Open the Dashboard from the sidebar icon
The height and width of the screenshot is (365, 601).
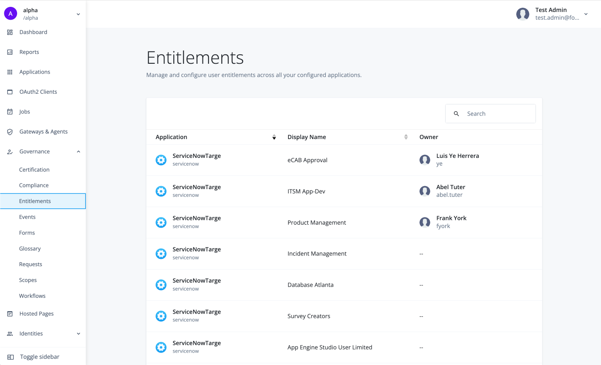pyautogui.click(x=9, y=32)
